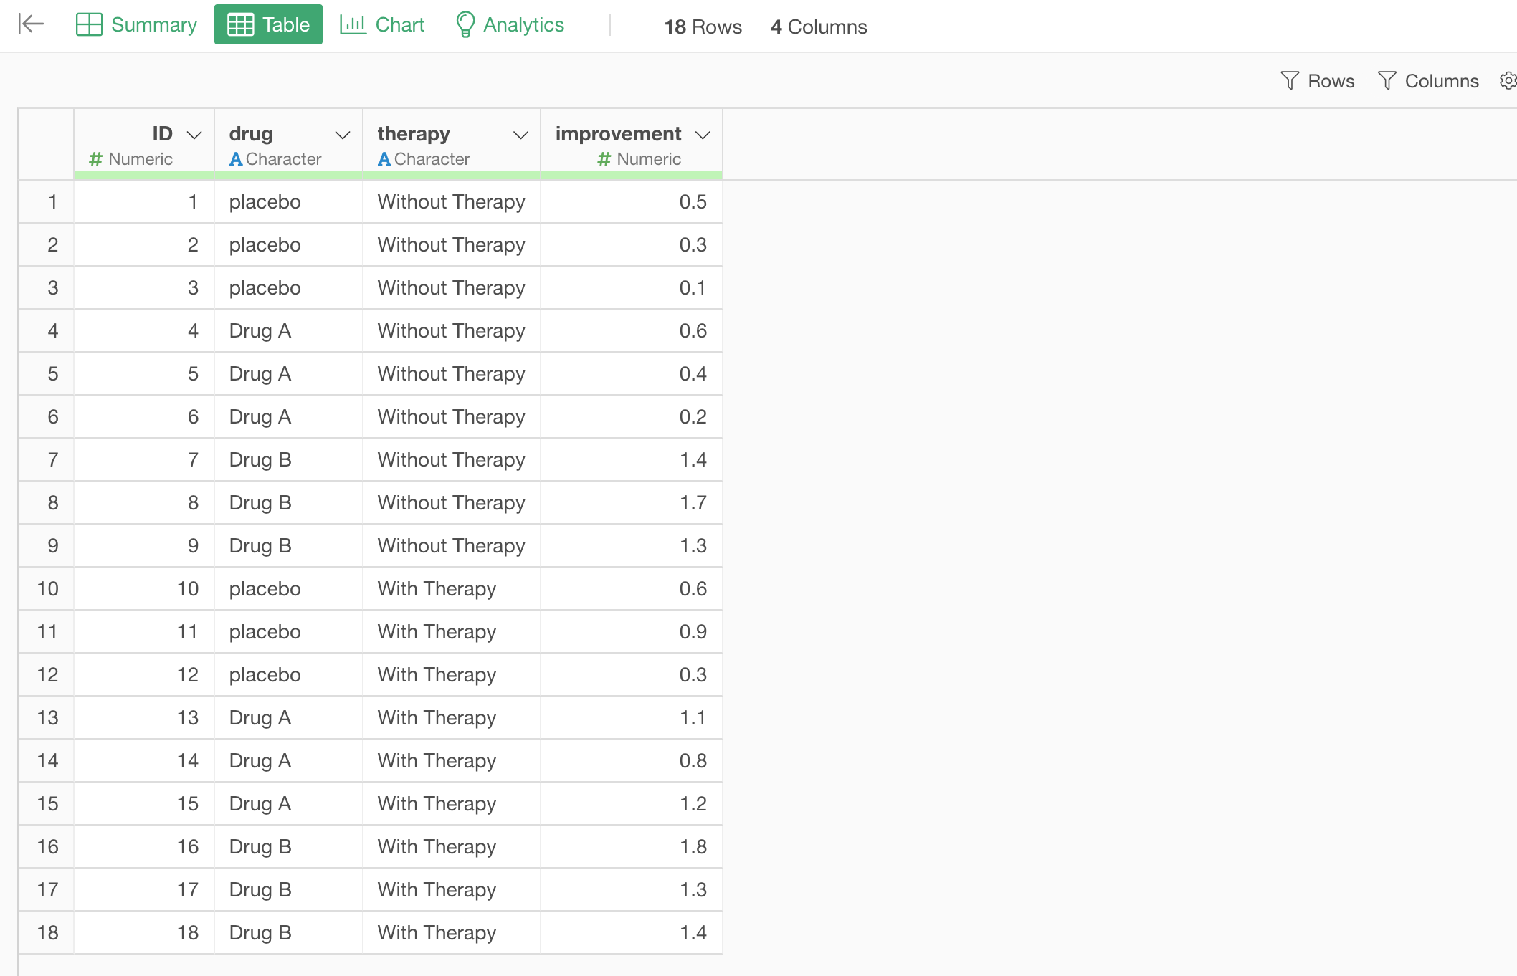1517x976 pixels.
Task: Click the ID Numeric type label
Action: (x=130, y=159)
